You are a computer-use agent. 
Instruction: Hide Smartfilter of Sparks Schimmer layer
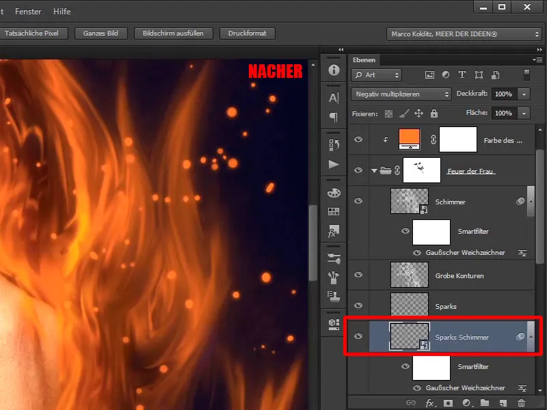point(405,366)
